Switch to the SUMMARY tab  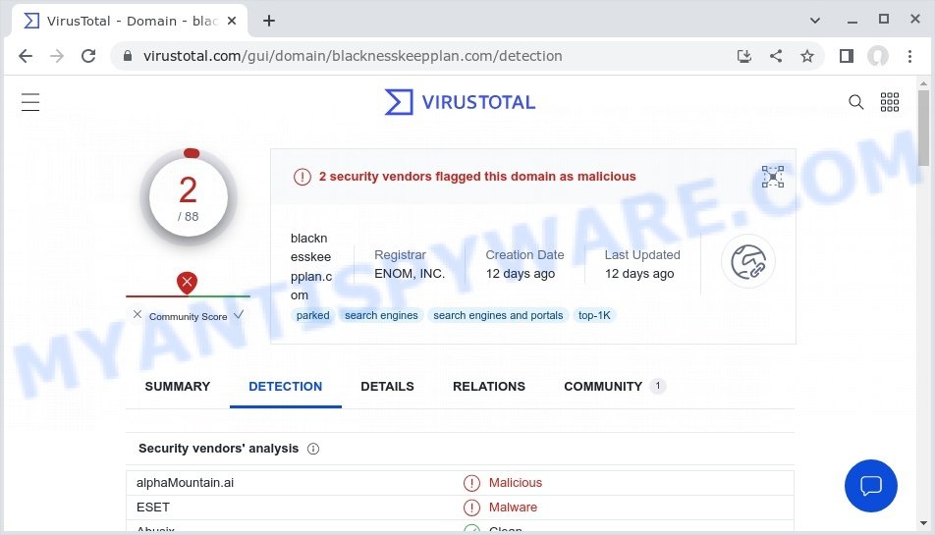tap(178, 387)
